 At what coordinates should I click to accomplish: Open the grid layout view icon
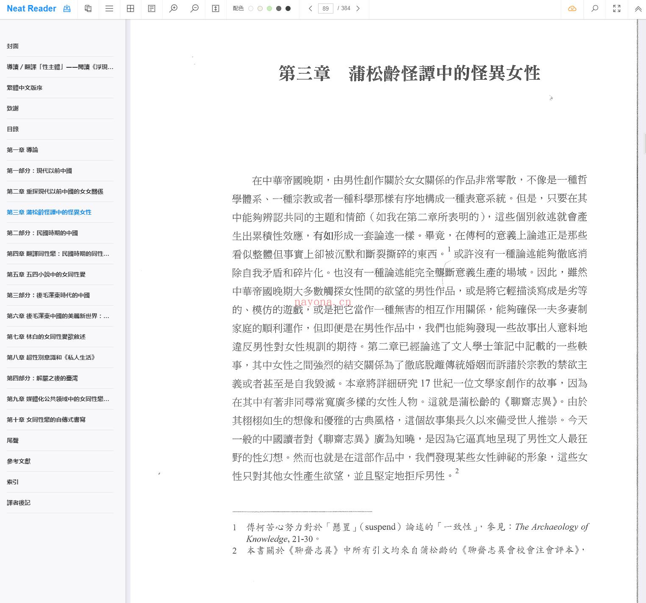[x=130, y=8]
